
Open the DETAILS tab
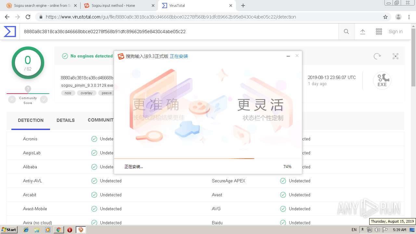[x=66, y=120]
